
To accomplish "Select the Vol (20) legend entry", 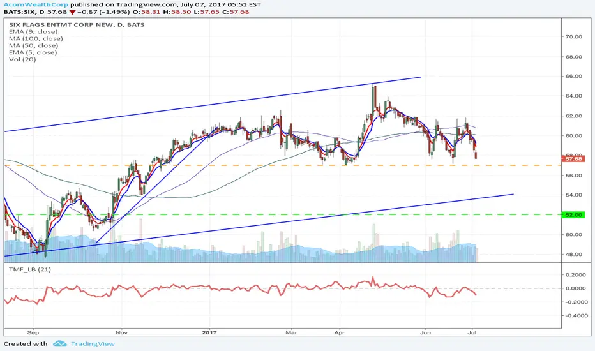I will pos(23,59).
